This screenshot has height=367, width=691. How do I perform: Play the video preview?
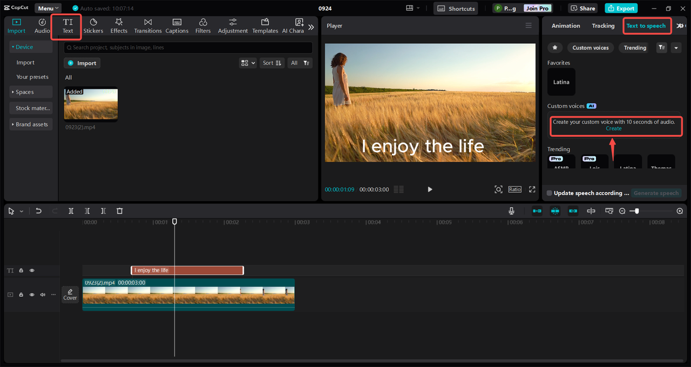pos(430,189)
